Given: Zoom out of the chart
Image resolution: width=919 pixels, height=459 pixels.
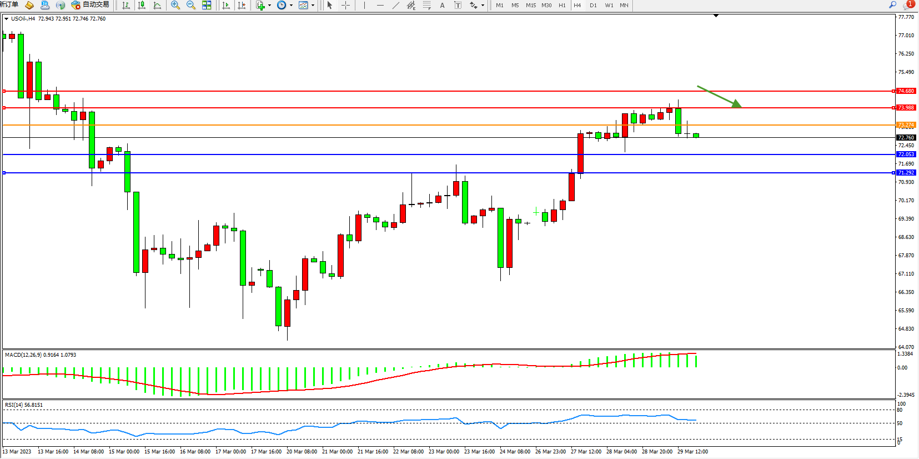Looking at the screenshot, I should (191, 5).
